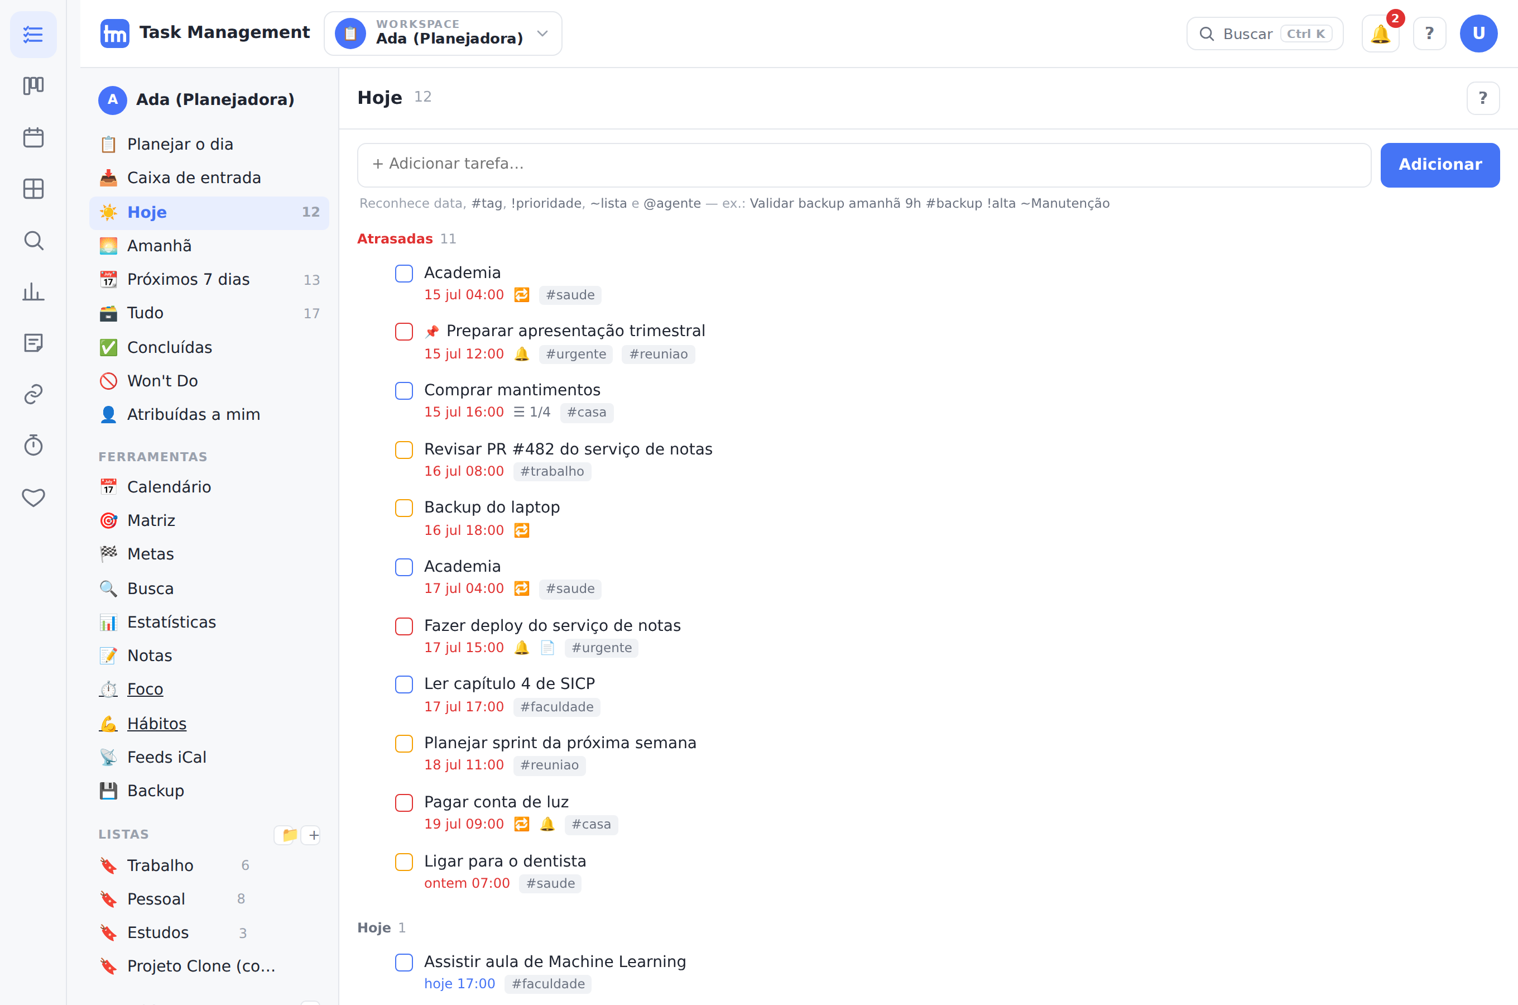Image resolution: width=1518 pixels, height=1005 pixels.
Task: Focus the Adicionar tarefa input field
Action: tap(864, 165)
